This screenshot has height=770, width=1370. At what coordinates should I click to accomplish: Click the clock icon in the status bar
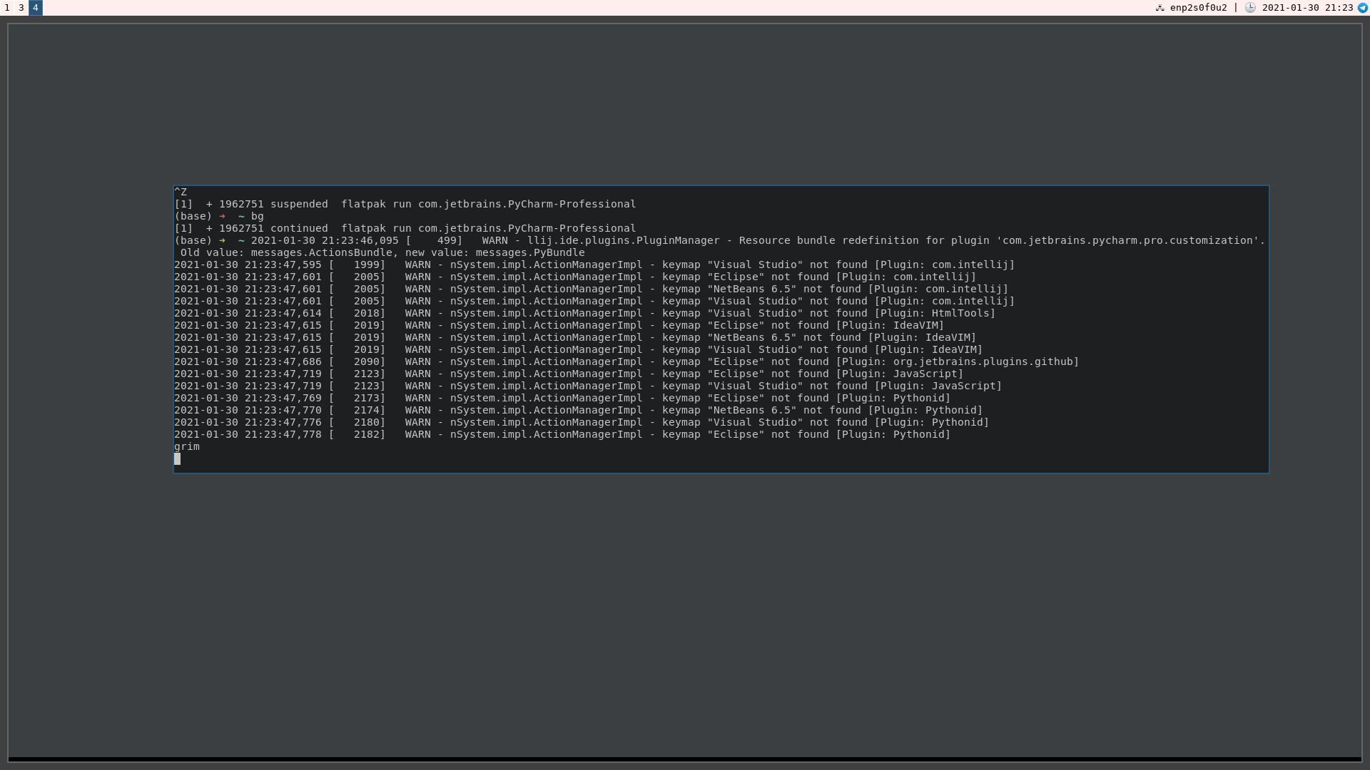point(1251,8)
